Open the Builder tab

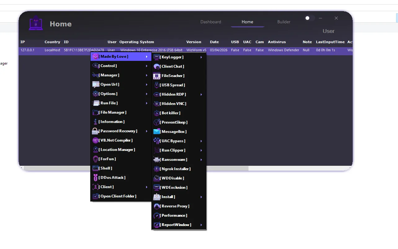point(284,22)
